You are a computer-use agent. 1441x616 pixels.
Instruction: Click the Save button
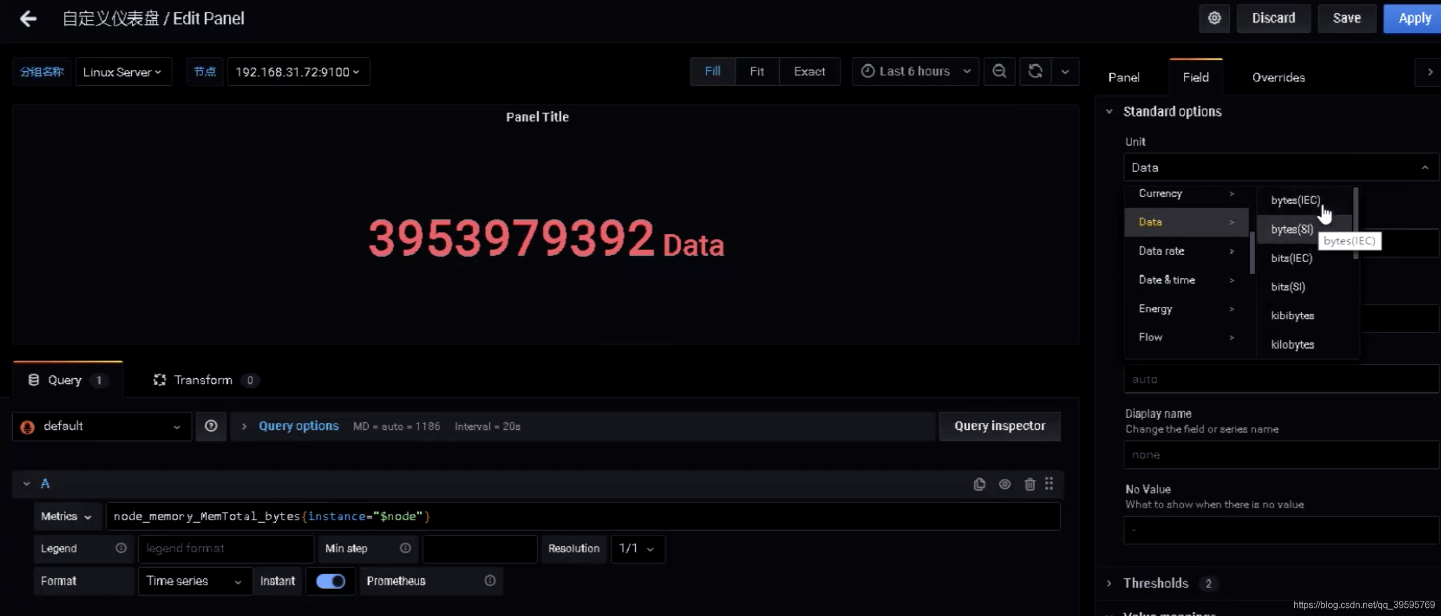click(1346, 18)
